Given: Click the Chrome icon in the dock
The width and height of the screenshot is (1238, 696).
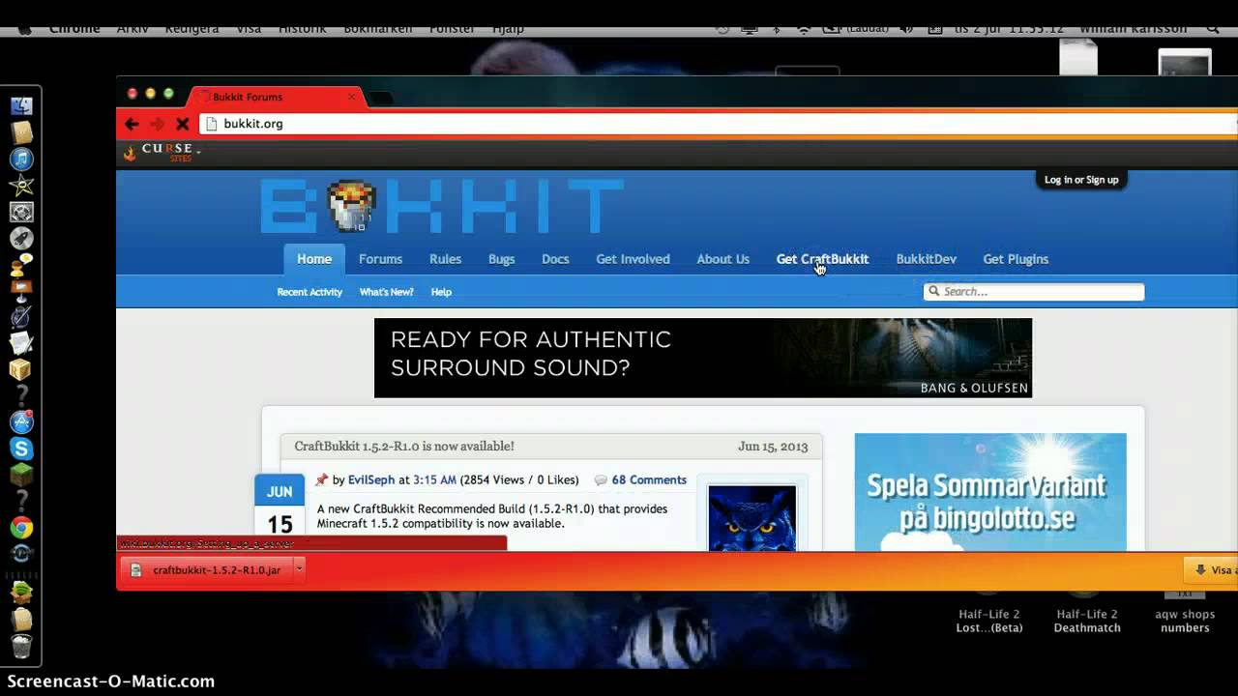Looking at the screenshot, I should (21, 528).
